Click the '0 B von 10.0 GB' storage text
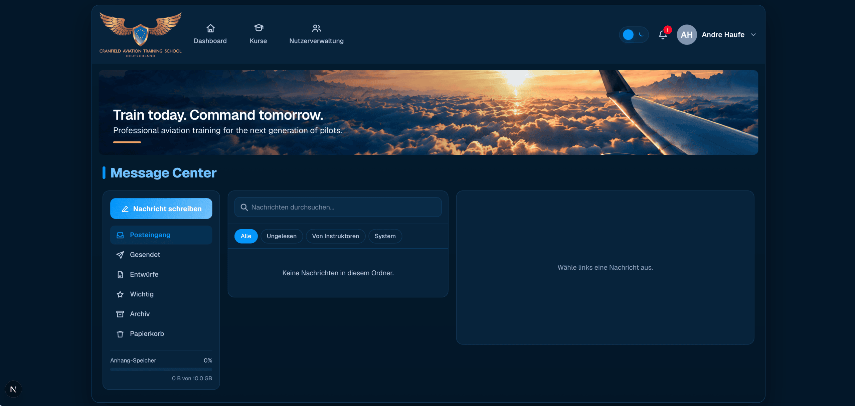The height and width of the screenshot is (406, 855). [192, 378]
